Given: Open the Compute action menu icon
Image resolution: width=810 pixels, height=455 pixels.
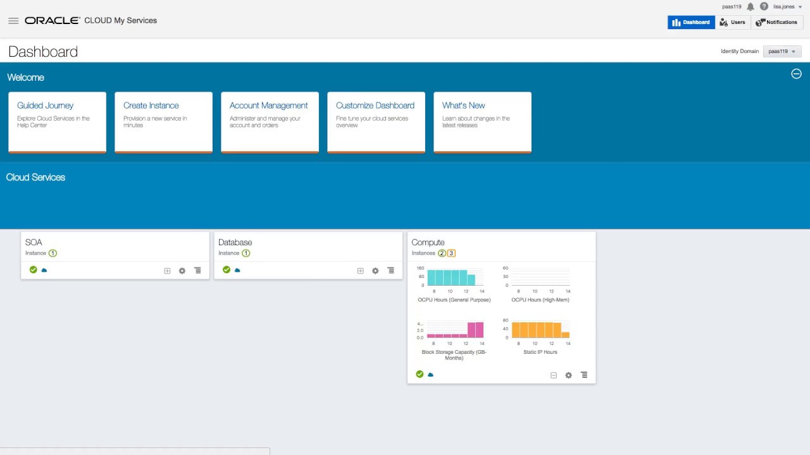Looking at the screenshot, I should pyautogui.click(x=584, y=375).
